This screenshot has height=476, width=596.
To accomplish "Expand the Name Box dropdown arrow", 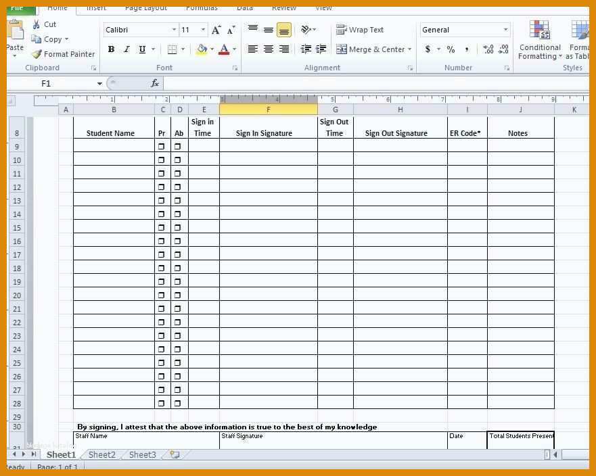I will pos(99,84).
